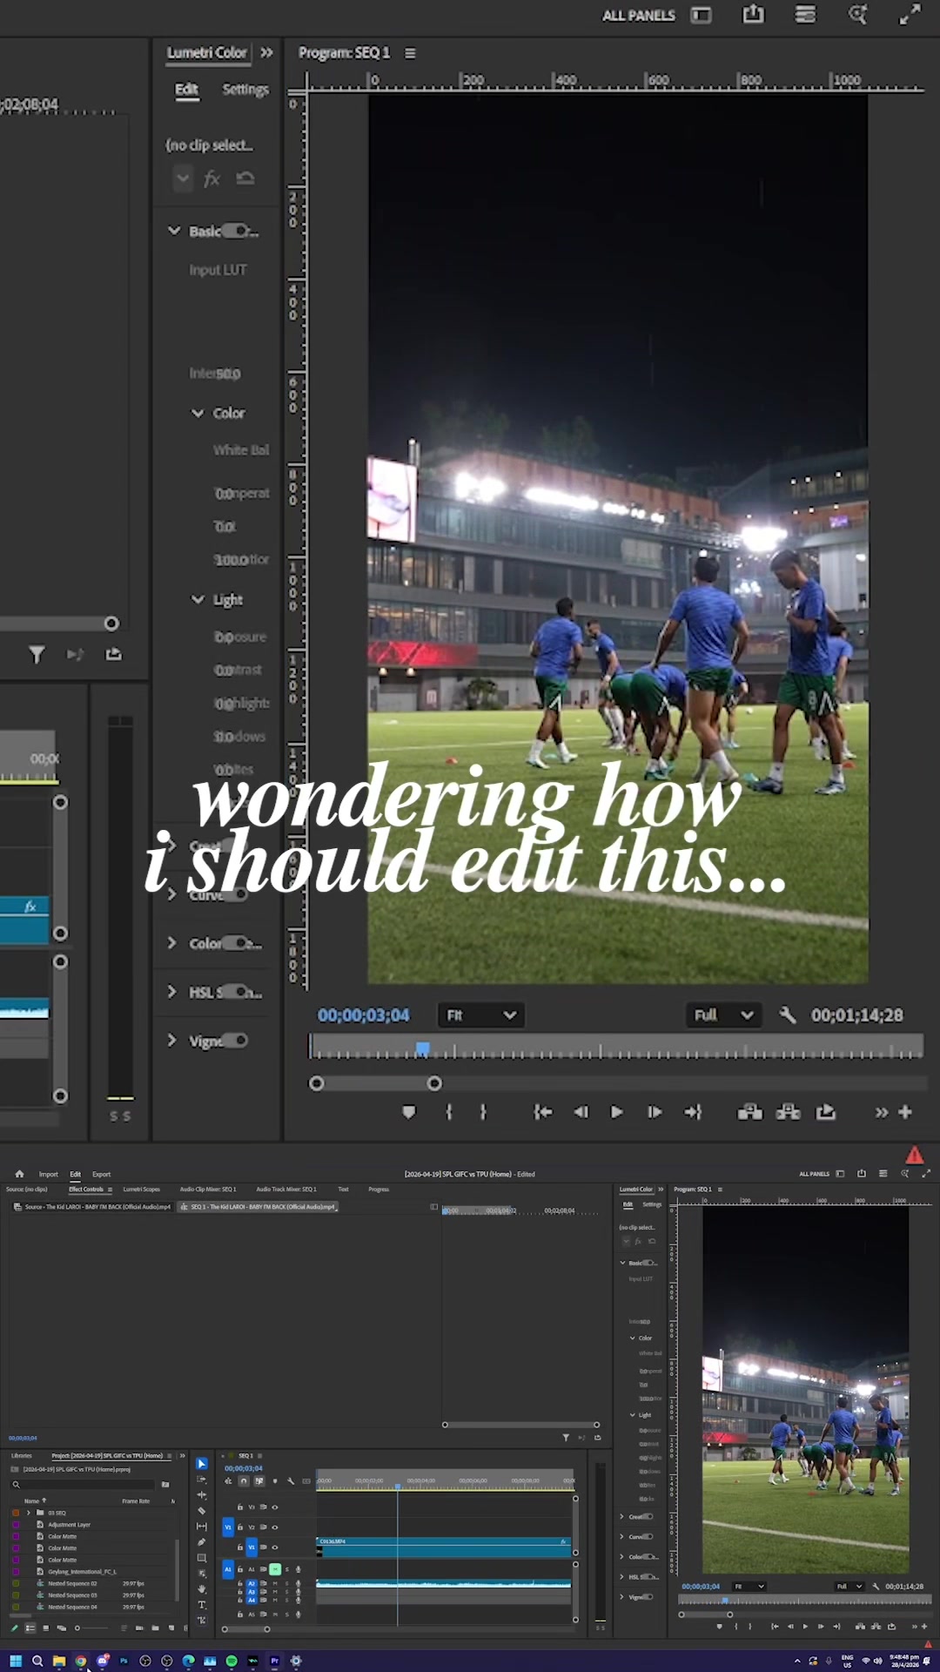
Task: Open Spotify from the Windows taskbar
Action: click(x=232, y=1661)
